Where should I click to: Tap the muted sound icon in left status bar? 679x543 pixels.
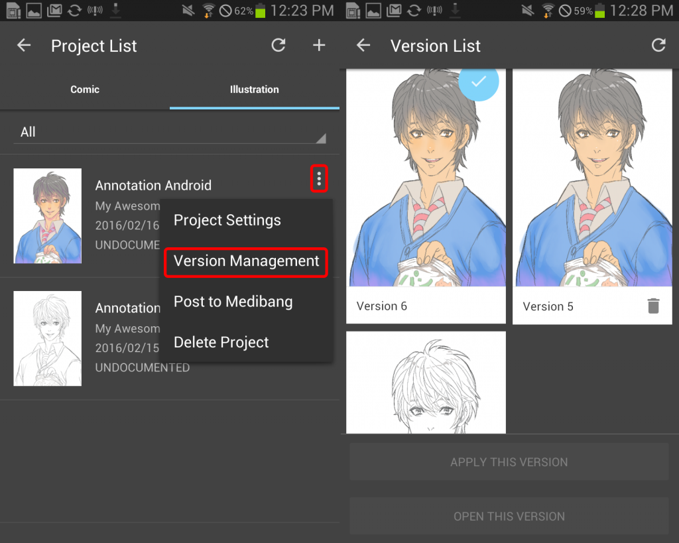188,10
